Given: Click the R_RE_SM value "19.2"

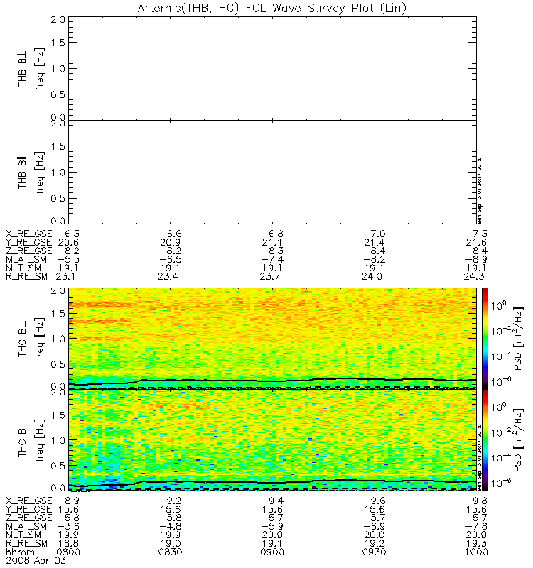Looking at the screenshot, I should pyautogui.click(x=375, y=543).
